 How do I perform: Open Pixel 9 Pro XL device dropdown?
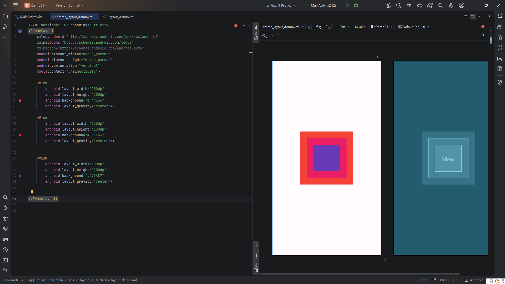(x=280, y=5)
